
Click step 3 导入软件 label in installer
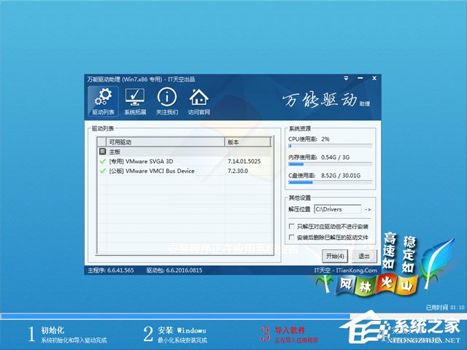(x=290, y=330)
